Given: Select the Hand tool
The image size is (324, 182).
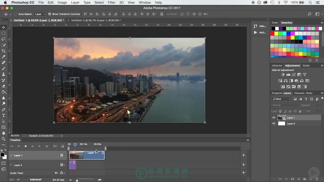Looking at the screenshot, I should point(4,133).
